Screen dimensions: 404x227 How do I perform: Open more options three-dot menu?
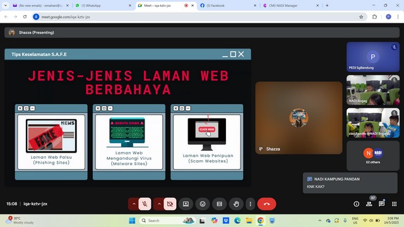[x=250, y=204]
